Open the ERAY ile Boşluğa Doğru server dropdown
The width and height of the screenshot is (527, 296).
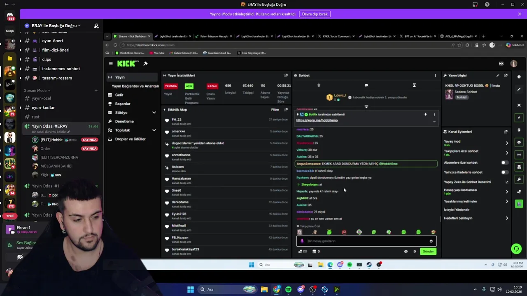point(56,25)
